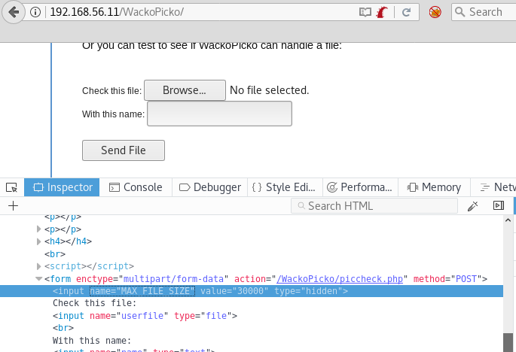Expand the <h4></h4> node
Image resolution: width=516 pixels, height=352 pixels.
point(38,241)
